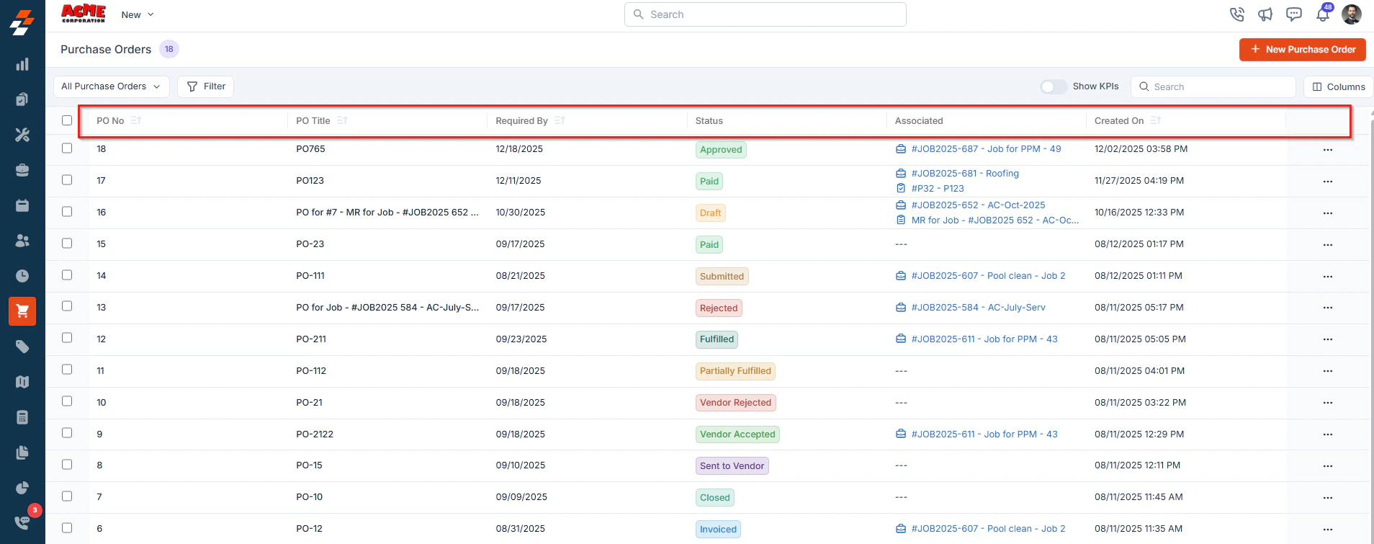Open row actions menu for PO765
The height and width of the screenshot is (544, 1374).
coord(1327,150)
